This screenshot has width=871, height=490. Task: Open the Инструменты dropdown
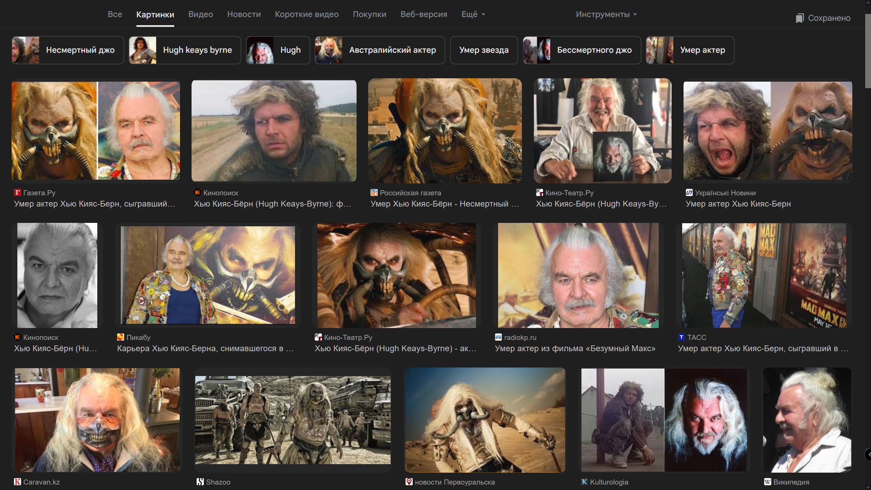tap(606, 14)
